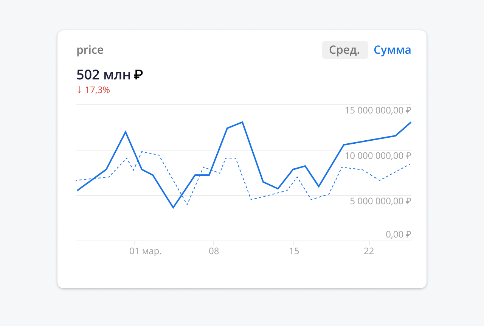Click the lowest dip before 08 mark
This screenshot has height=326, width=484.
click(173, 208)
